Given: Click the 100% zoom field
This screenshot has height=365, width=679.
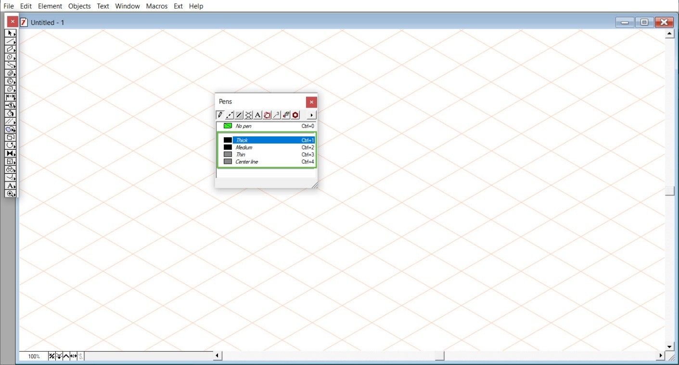Looking at the screenshot, I should (x=34, y=356).
